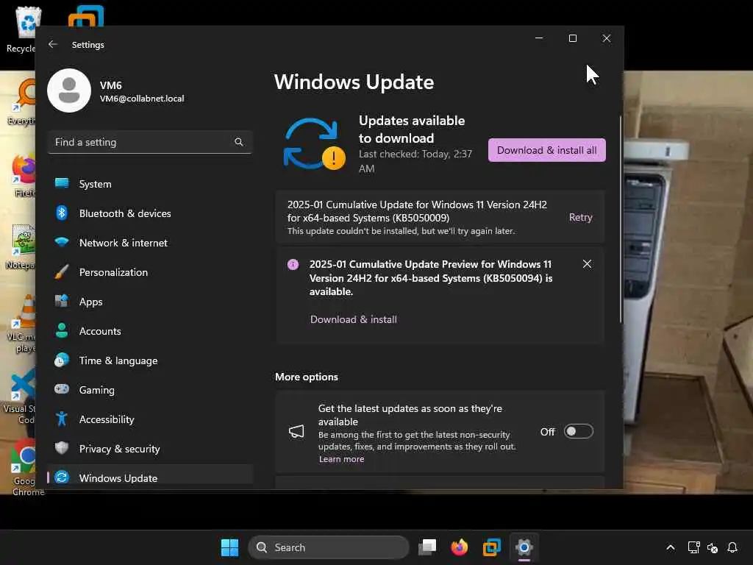The width and height of the screenshot is (753, 565).
Task: Open Learn more link about latest updates
Action: pyautogui.click(x=341, y=459)
